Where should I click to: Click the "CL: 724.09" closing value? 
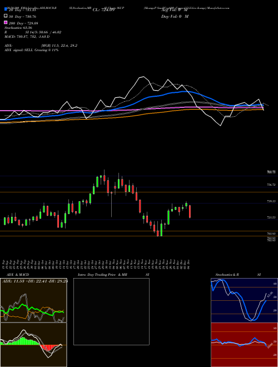[103, 10]
